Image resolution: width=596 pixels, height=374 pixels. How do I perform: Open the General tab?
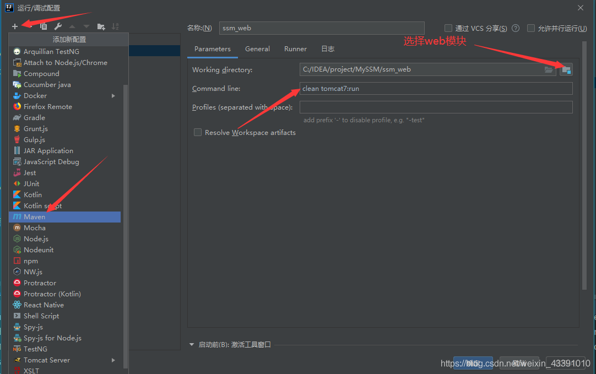[257, 49]
